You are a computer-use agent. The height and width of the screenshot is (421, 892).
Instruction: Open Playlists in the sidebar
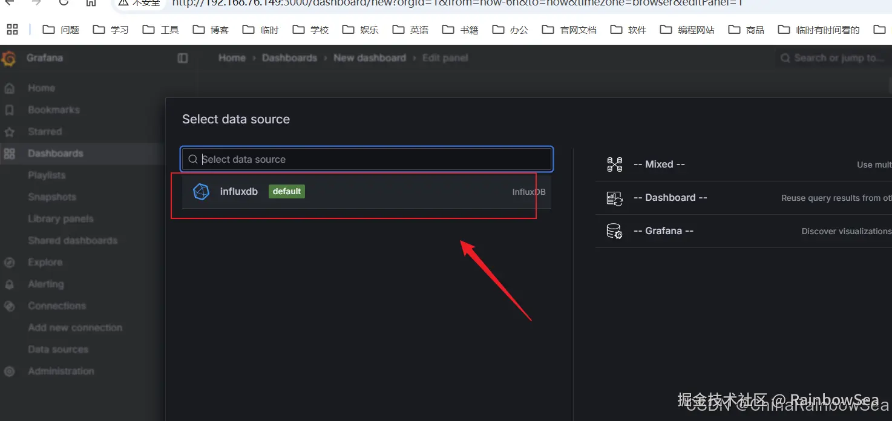47,175
